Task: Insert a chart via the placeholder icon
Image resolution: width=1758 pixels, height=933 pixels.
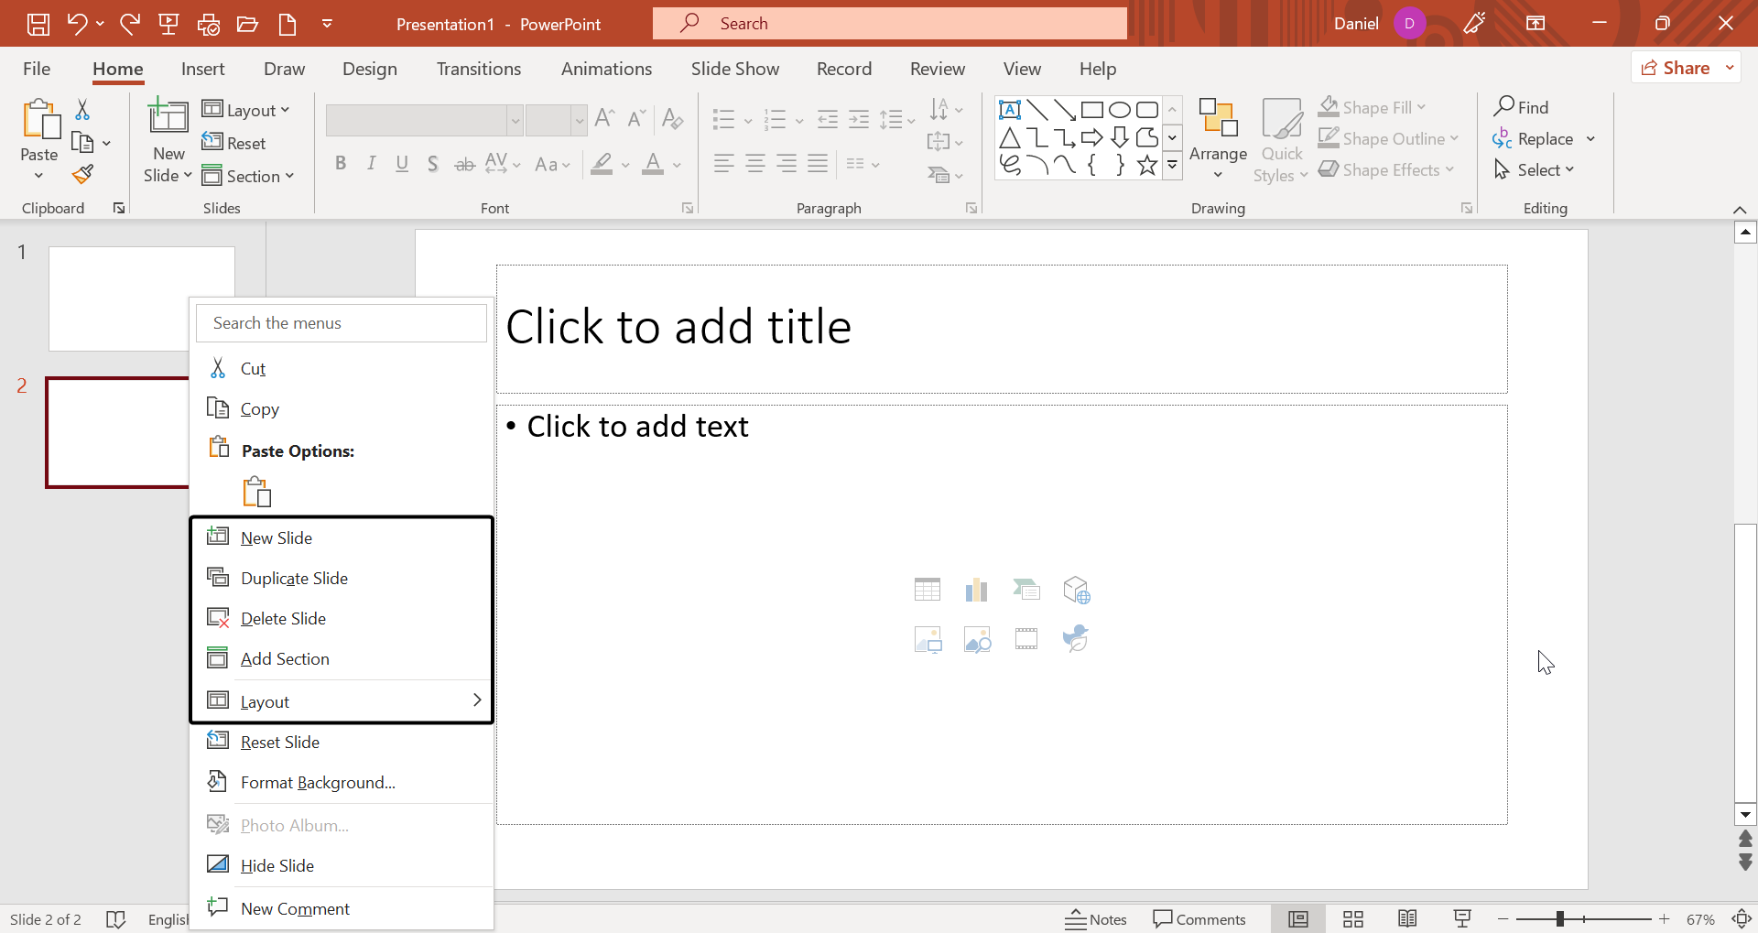Action: pos(976,589)
